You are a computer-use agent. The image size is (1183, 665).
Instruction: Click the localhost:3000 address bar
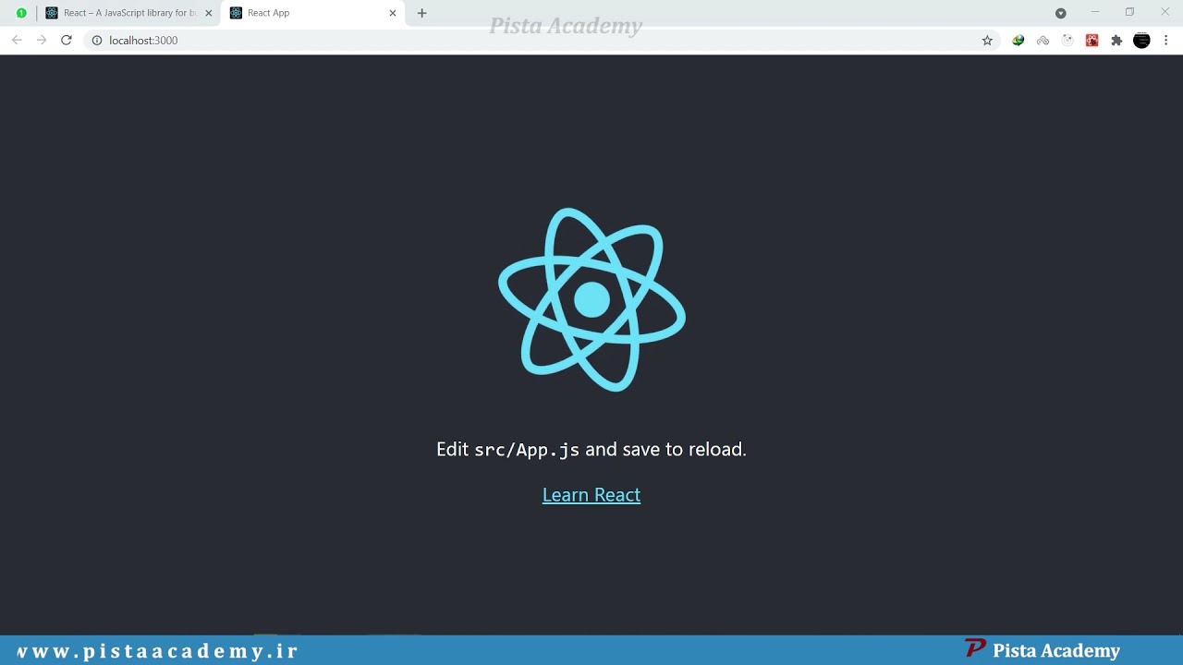coord(542,41)
